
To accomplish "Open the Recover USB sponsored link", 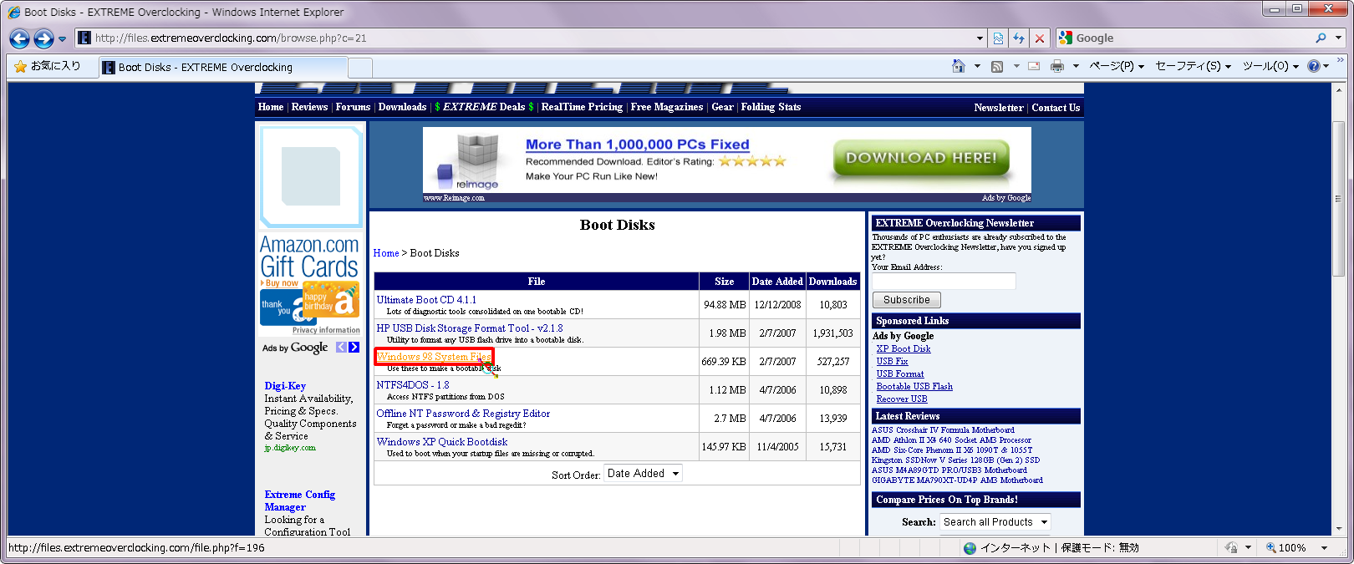I will pos(902,399).
